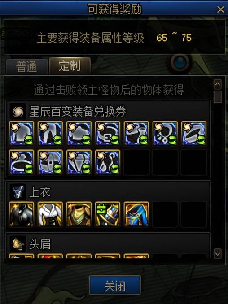
Task: Click the 上衣 category header icon
Action: tap(18, 192)
